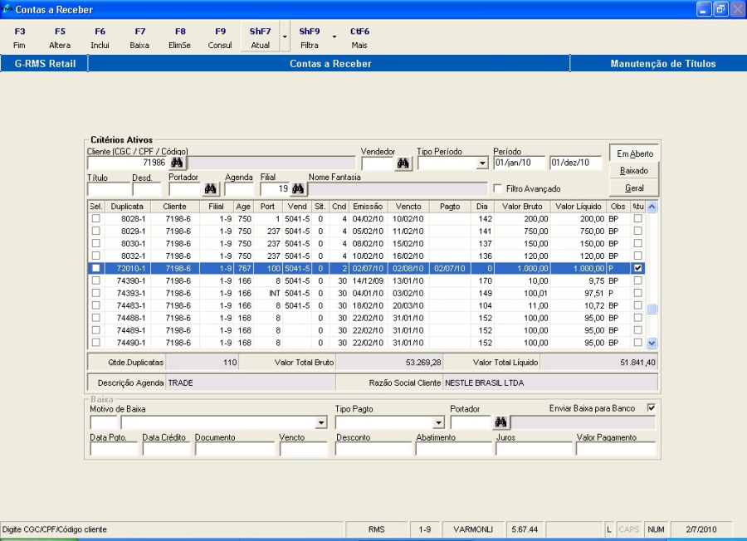Expand the Tipo Pagto dropdown list
The height and width of the screenshot is (541, 747).
tap(437, 423)
